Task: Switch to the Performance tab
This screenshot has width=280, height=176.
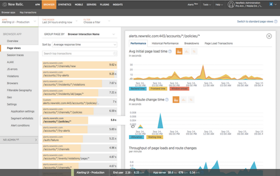Action: 138,43
